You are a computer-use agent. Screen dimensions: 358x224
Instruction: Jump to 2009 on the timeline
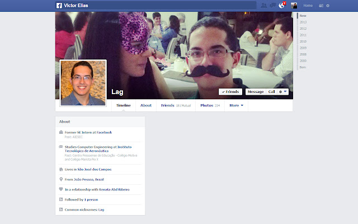[303, 48]
